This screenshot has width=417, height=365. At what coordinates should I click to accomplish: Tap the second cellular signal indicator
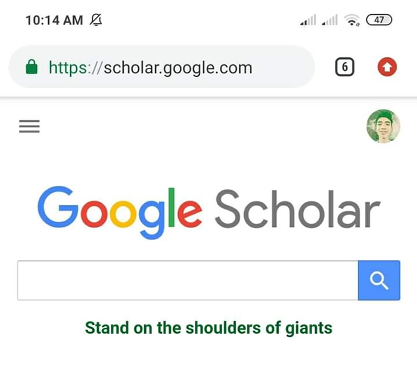pyautogui.click(x=329, y=21)
